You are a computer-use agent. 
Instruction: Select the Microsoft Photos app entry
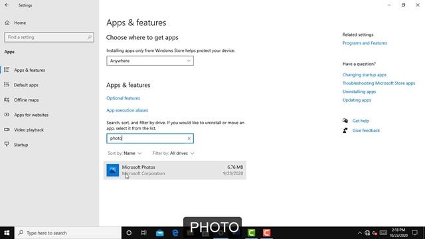(175, 170)
